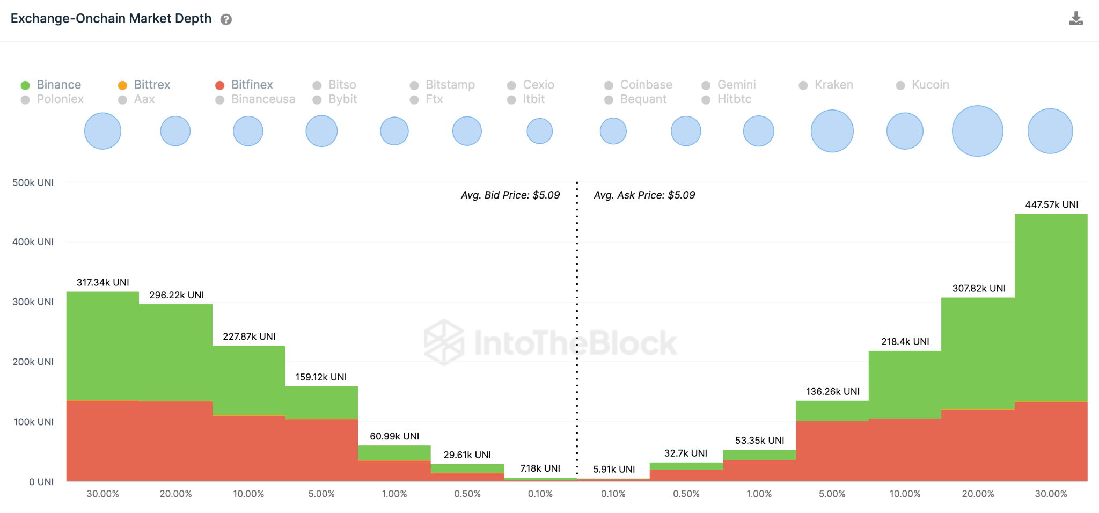
Task: Click the download chart icon
Action: pyautogui.click(x=1075, y=19)
